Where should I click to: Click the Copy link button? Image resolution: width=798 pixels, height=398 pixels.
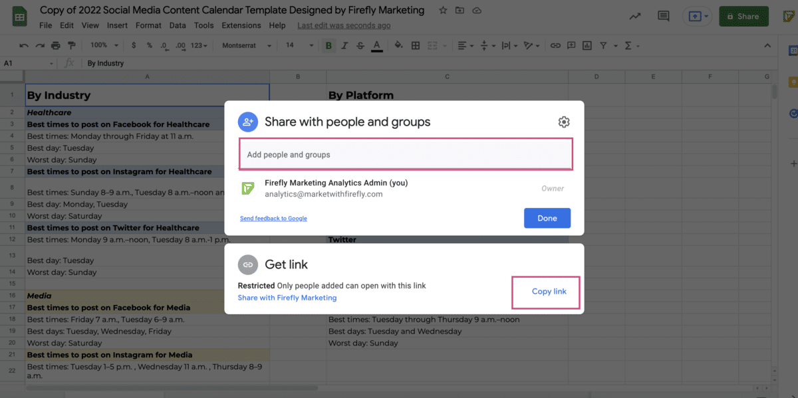pos(549,292)
